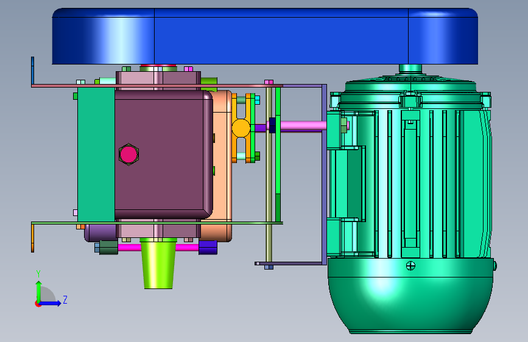Click the cyan bolt on orange coupling
Viewport: 528px width, 342px height.
(258, 100)
